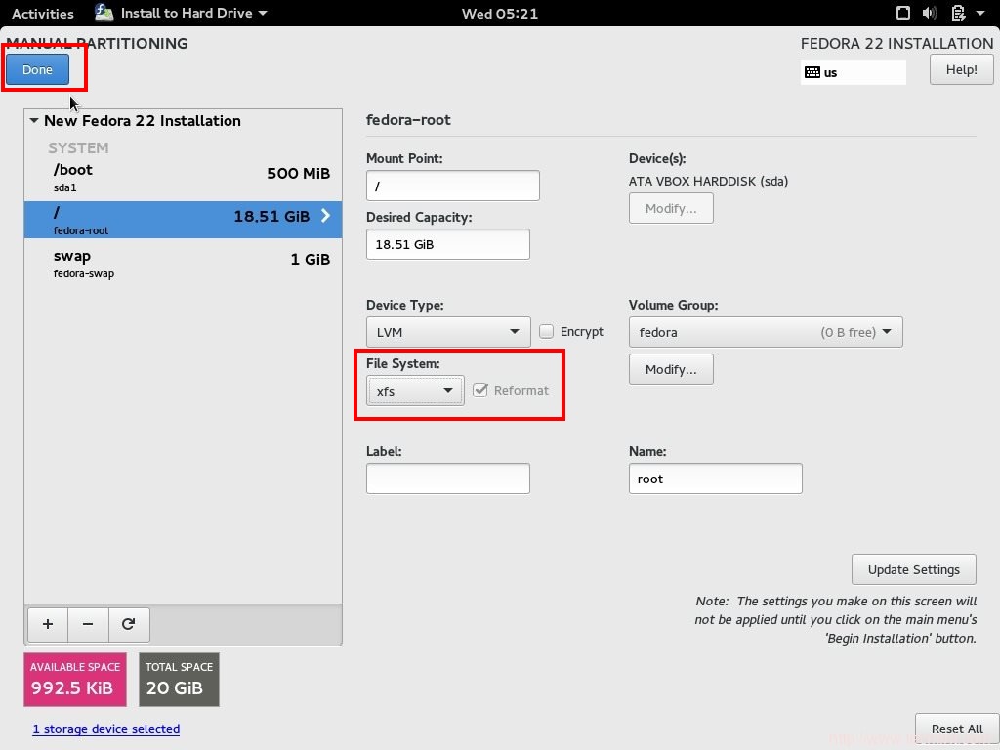Click the Update Settings button
Image resolution: width=1000 pixels, height=750 pixels.
pos(914,569)
